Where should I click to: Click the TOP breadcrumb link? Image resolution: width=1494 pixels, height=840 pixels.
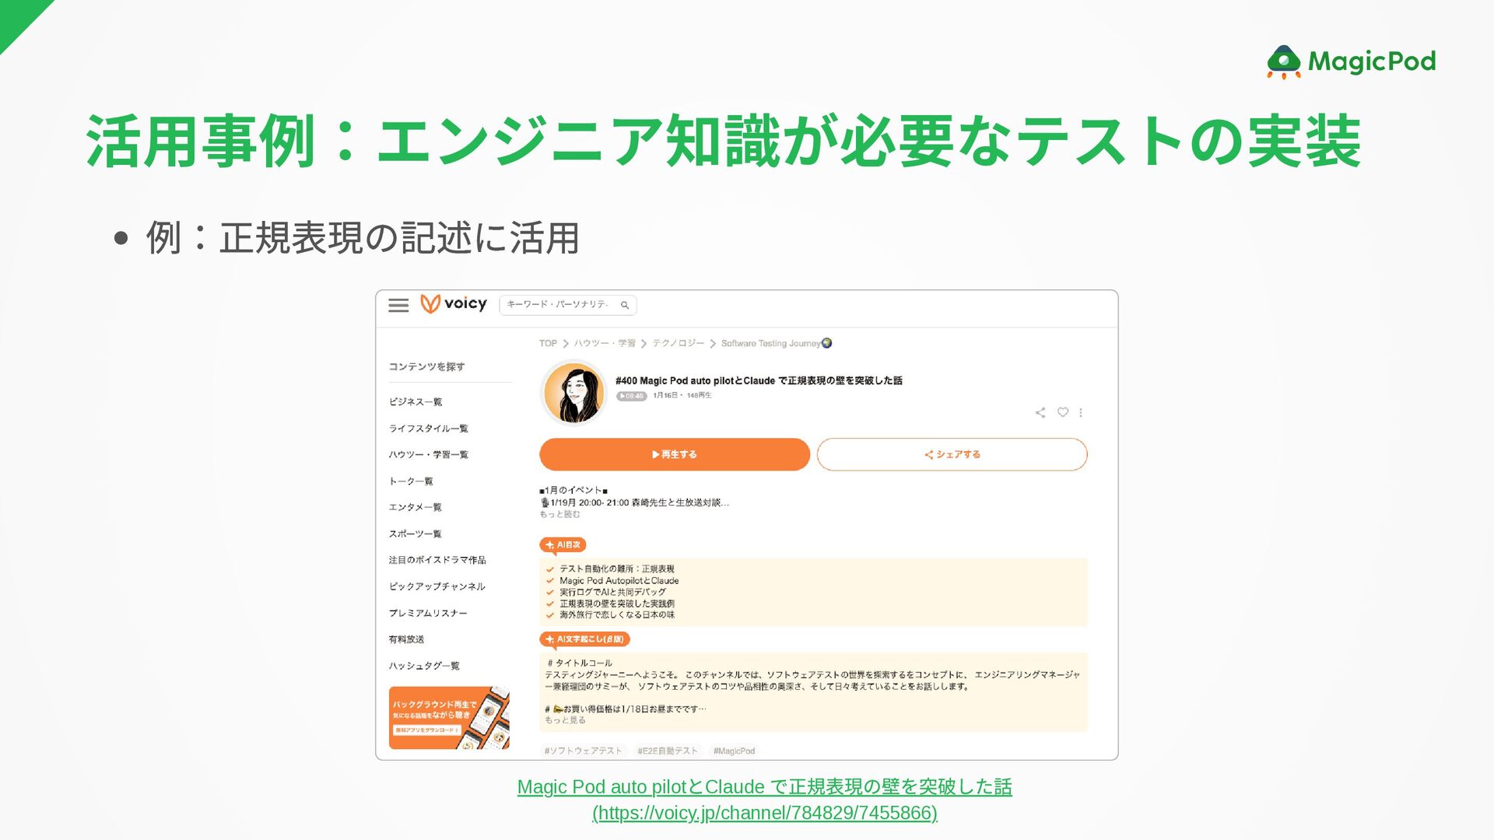(548, 343)
